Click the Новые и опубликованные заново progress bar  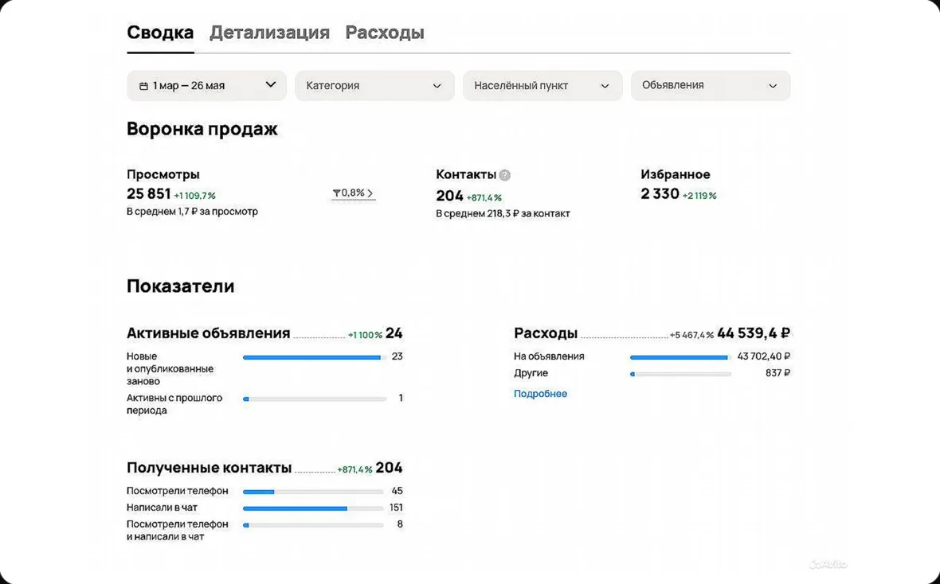pyautogui.click(x=314, y=357)
